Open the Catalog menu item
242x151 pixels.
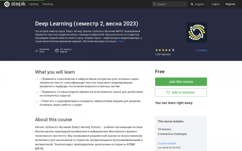(x=33, y=4)
